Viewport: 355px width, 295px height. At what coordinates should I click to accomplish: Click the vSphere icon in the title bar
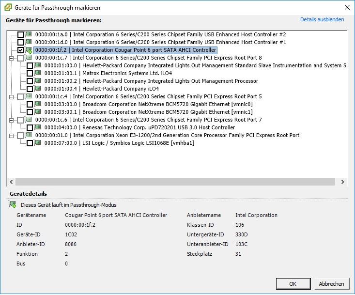[x=8, y=7]
